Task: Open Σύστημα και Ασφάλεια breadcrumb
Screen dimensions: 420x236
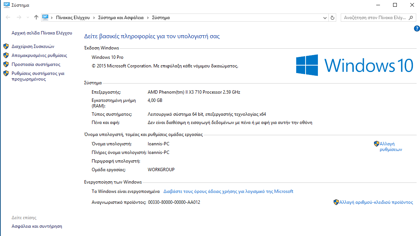Action: coord(121,18)
